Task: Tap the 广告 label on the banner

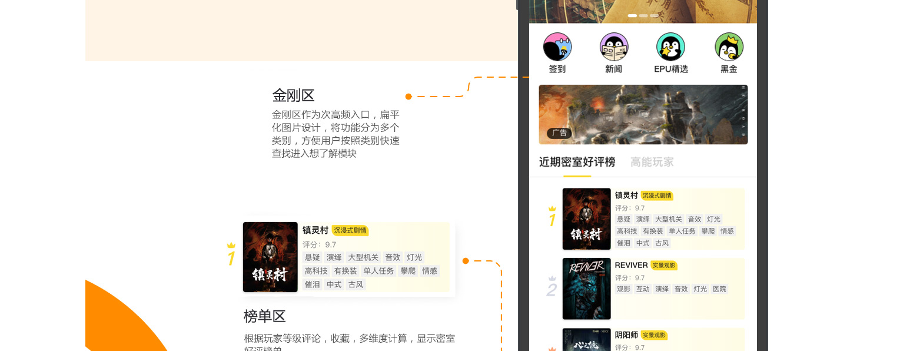Action: click(559, 133)
